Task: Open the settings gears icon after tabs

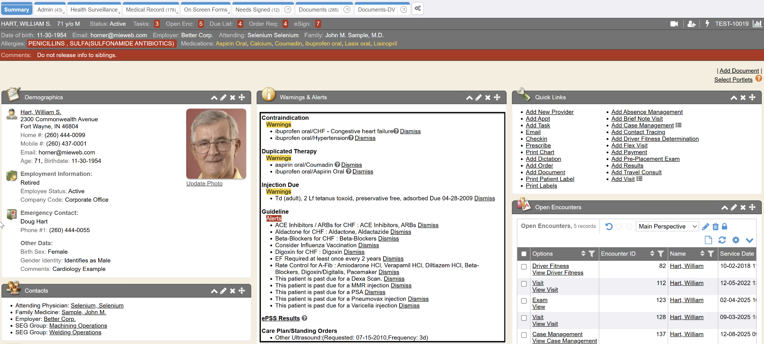Action: coord(417,9)
